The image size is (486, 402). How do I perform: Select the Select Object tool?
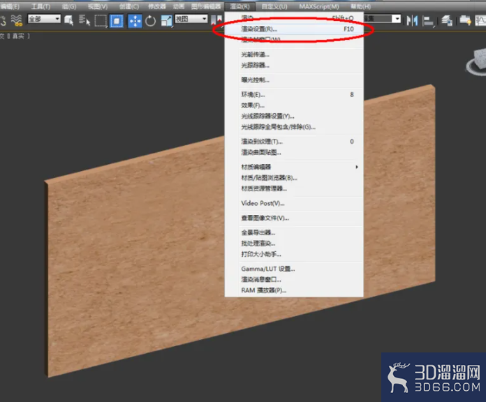pyautogui.click(x=69, y=20)
